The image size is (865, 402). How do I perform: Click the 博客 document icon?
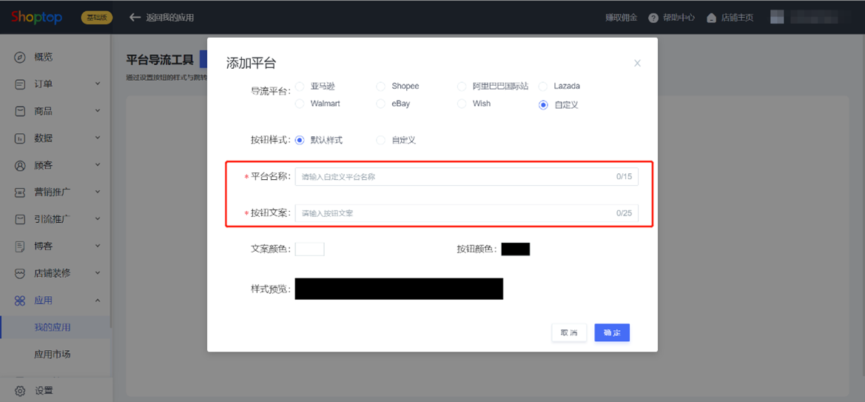[x=20, y=247]
